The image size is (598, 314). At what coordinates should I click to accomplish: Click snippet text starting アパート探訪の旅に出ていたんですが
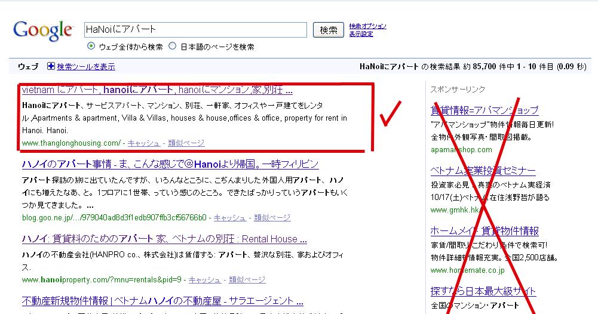185,192
